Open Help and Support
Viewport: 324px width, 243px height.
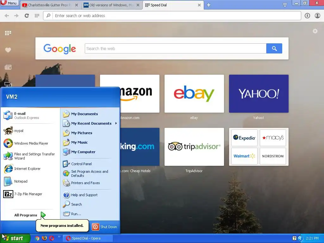click(x=90, y=195)
